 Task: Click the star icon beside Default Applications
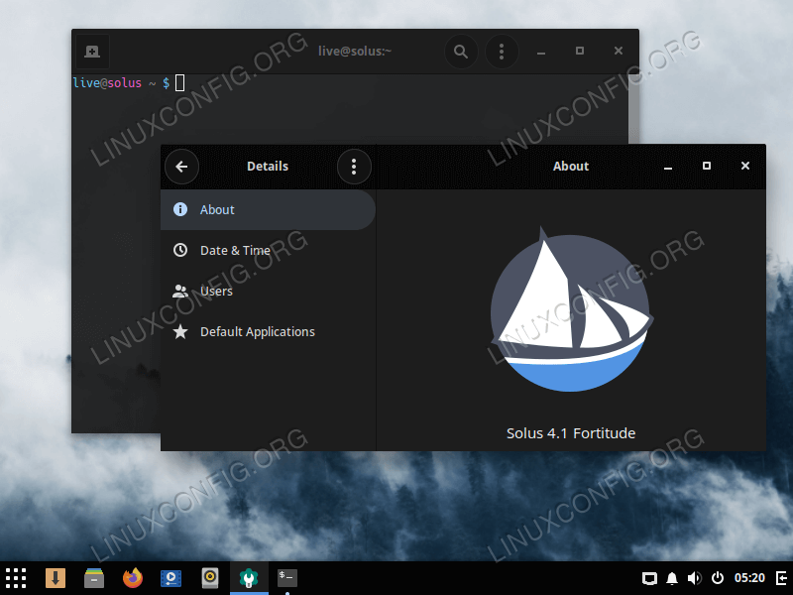click(x=180, y=331)
